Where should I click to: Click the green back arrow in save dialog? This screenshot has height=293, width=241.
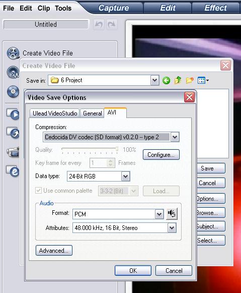click(x=166, y=81)
